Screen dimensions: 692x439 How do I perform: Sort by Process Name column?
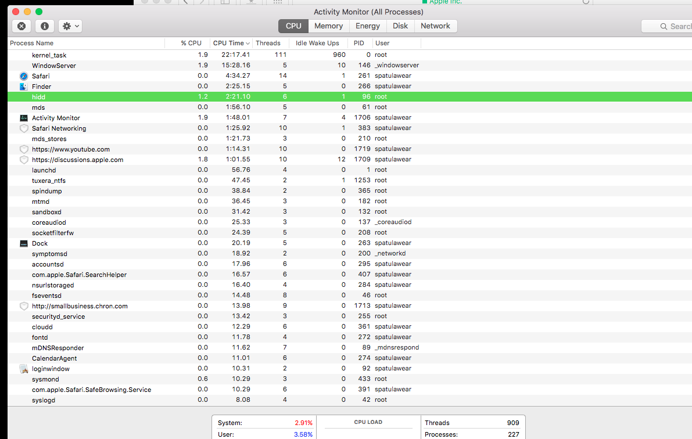coord(32,43)
